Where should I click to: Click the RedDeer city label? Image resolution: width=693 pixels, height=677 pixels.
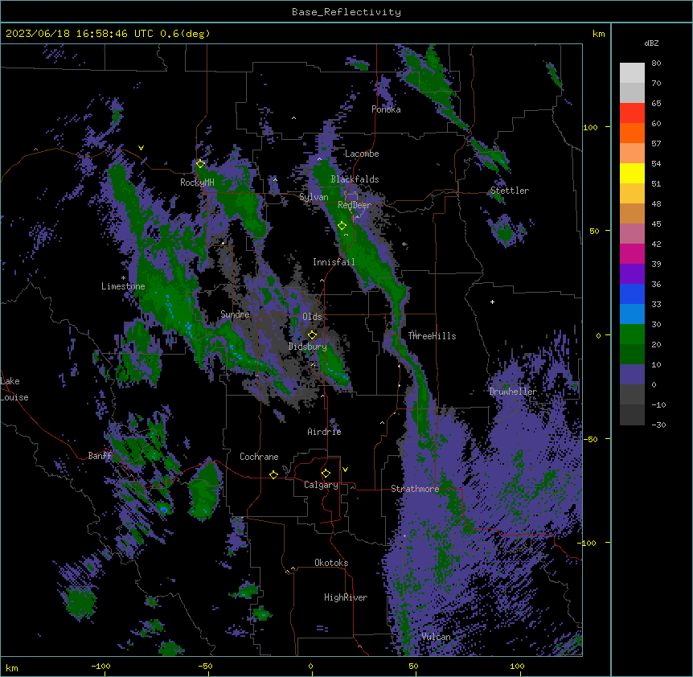tap(354, 205)
